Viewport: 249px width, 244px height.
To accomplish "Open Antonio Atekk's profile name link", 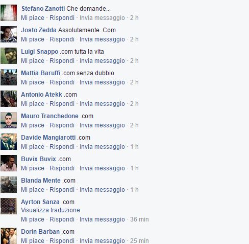I will tap(41, 95).
